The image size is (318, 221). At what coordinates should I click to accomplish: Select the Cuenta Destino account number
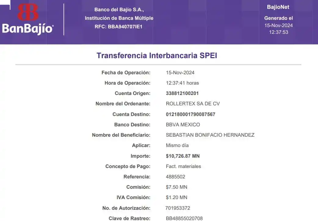(190, 114)
